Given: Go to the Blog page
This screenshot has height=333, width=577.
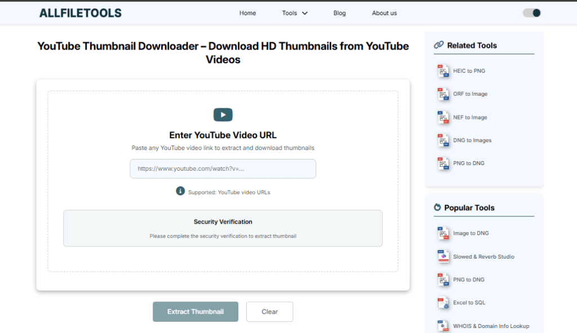Looking at the screenshot, I should (339, 13).
